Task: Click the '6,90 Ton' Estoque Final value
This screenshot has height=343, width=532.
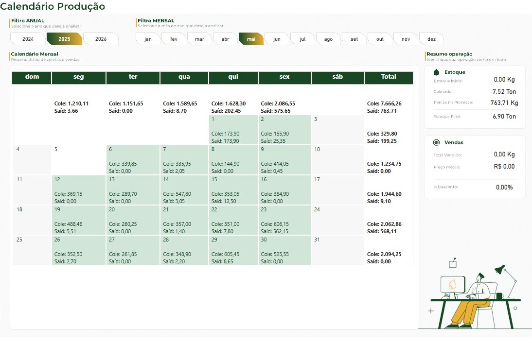Action: (504, 117)
